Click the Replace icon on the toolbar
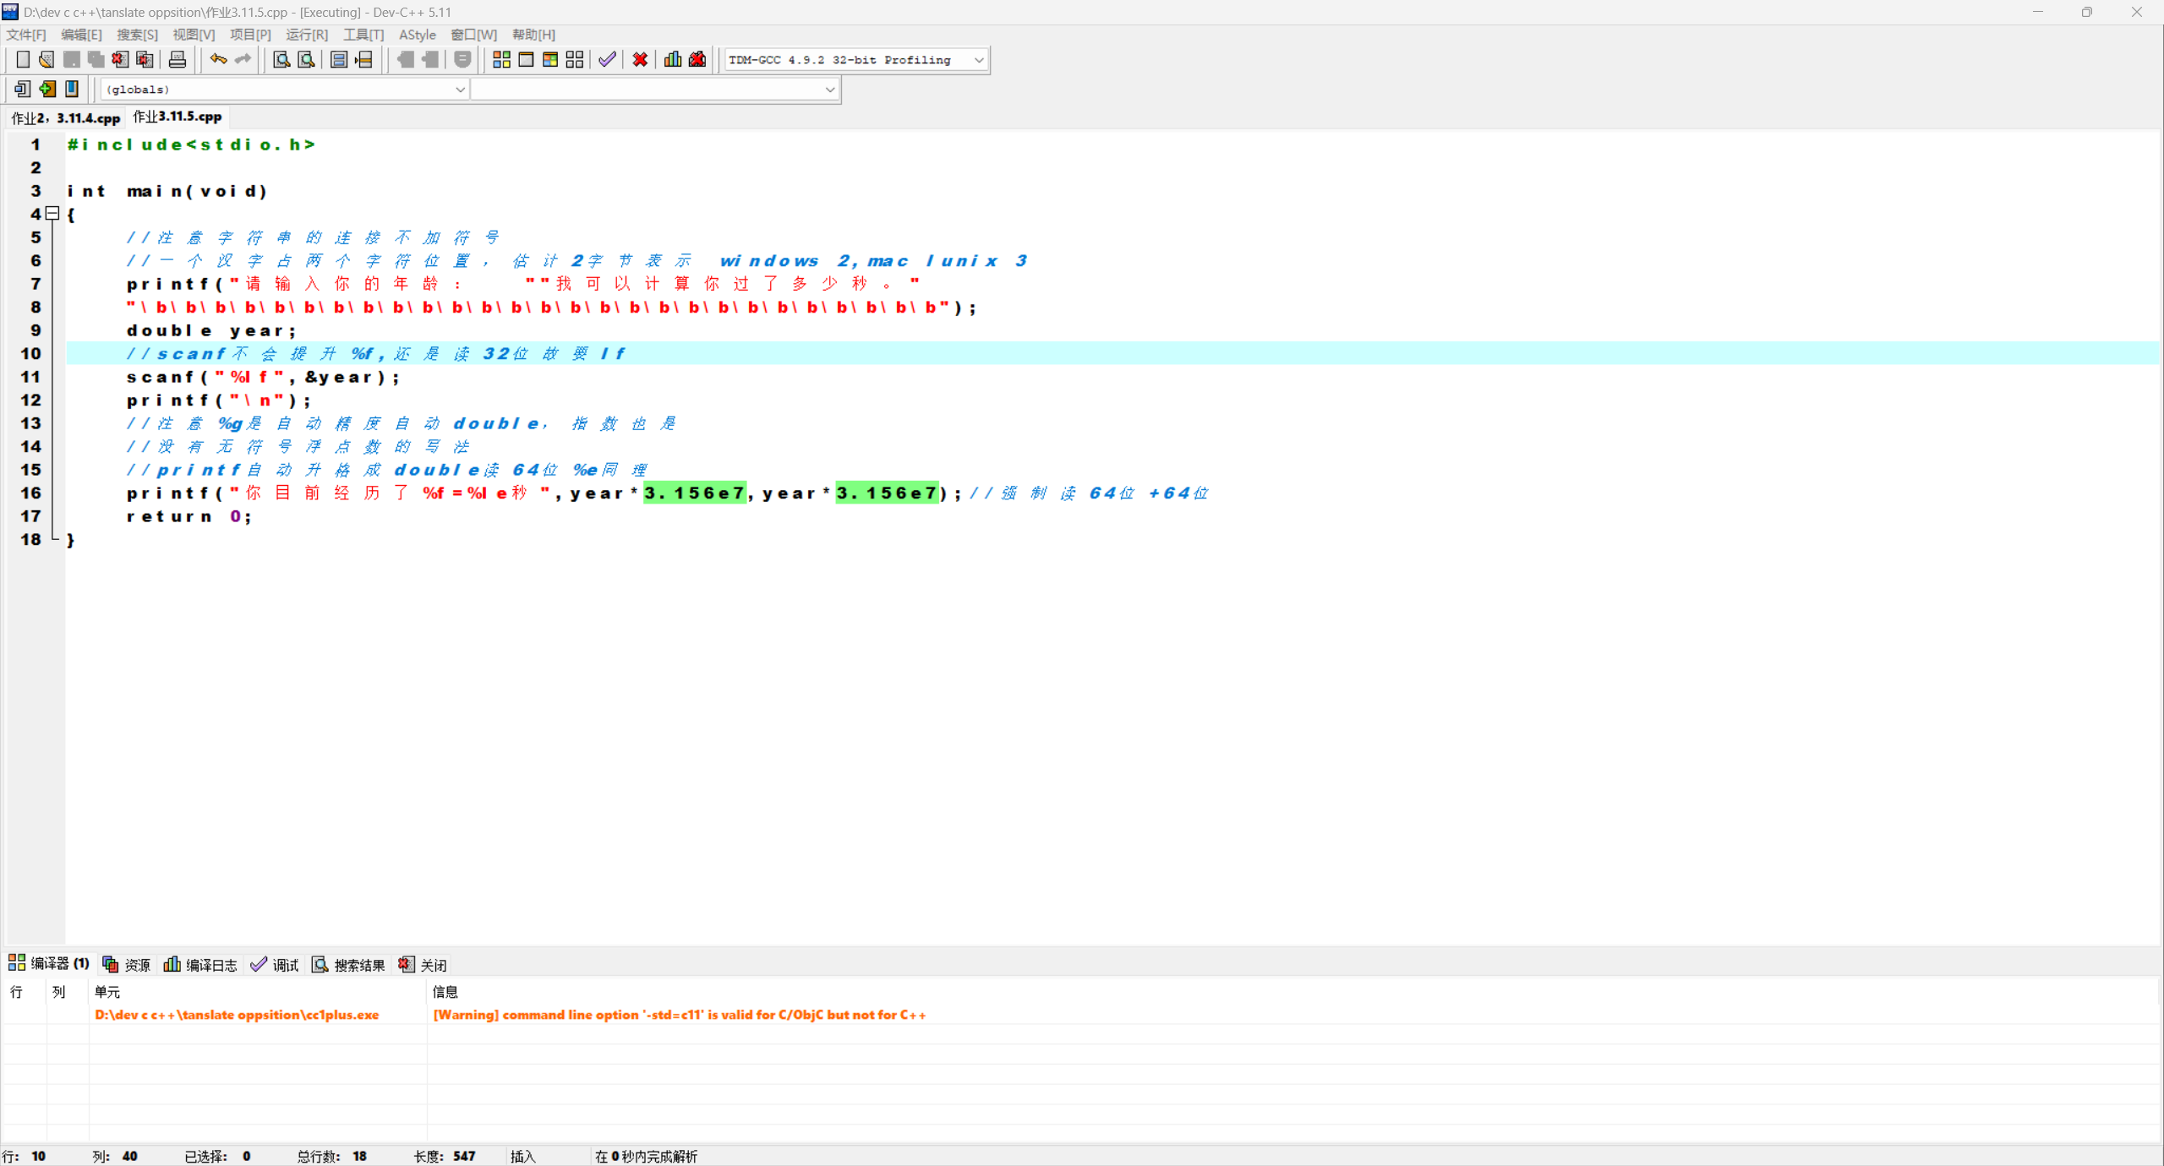2164x1166 pixels. tap(338, 59)
